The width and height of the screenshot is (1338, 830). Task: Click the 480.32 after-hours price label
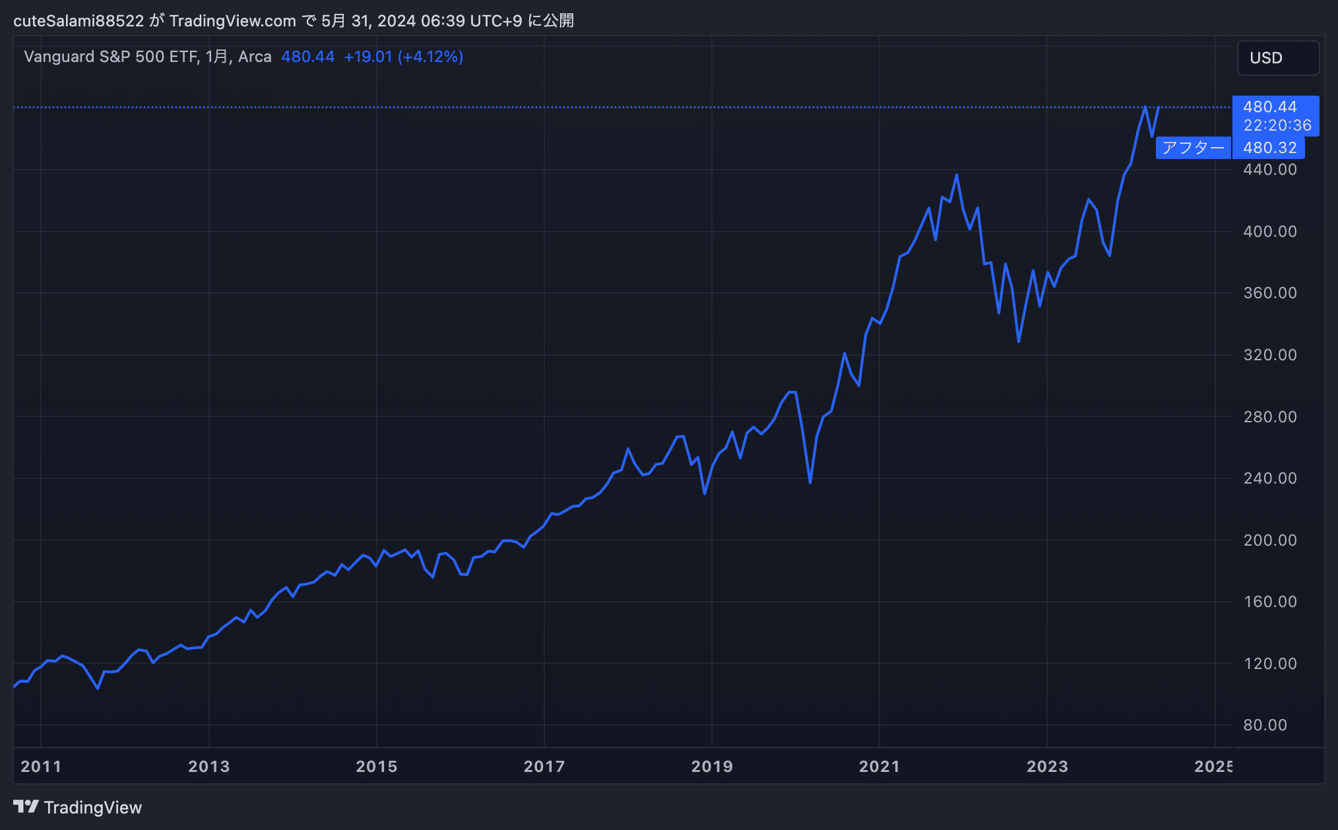(1270, 148)
